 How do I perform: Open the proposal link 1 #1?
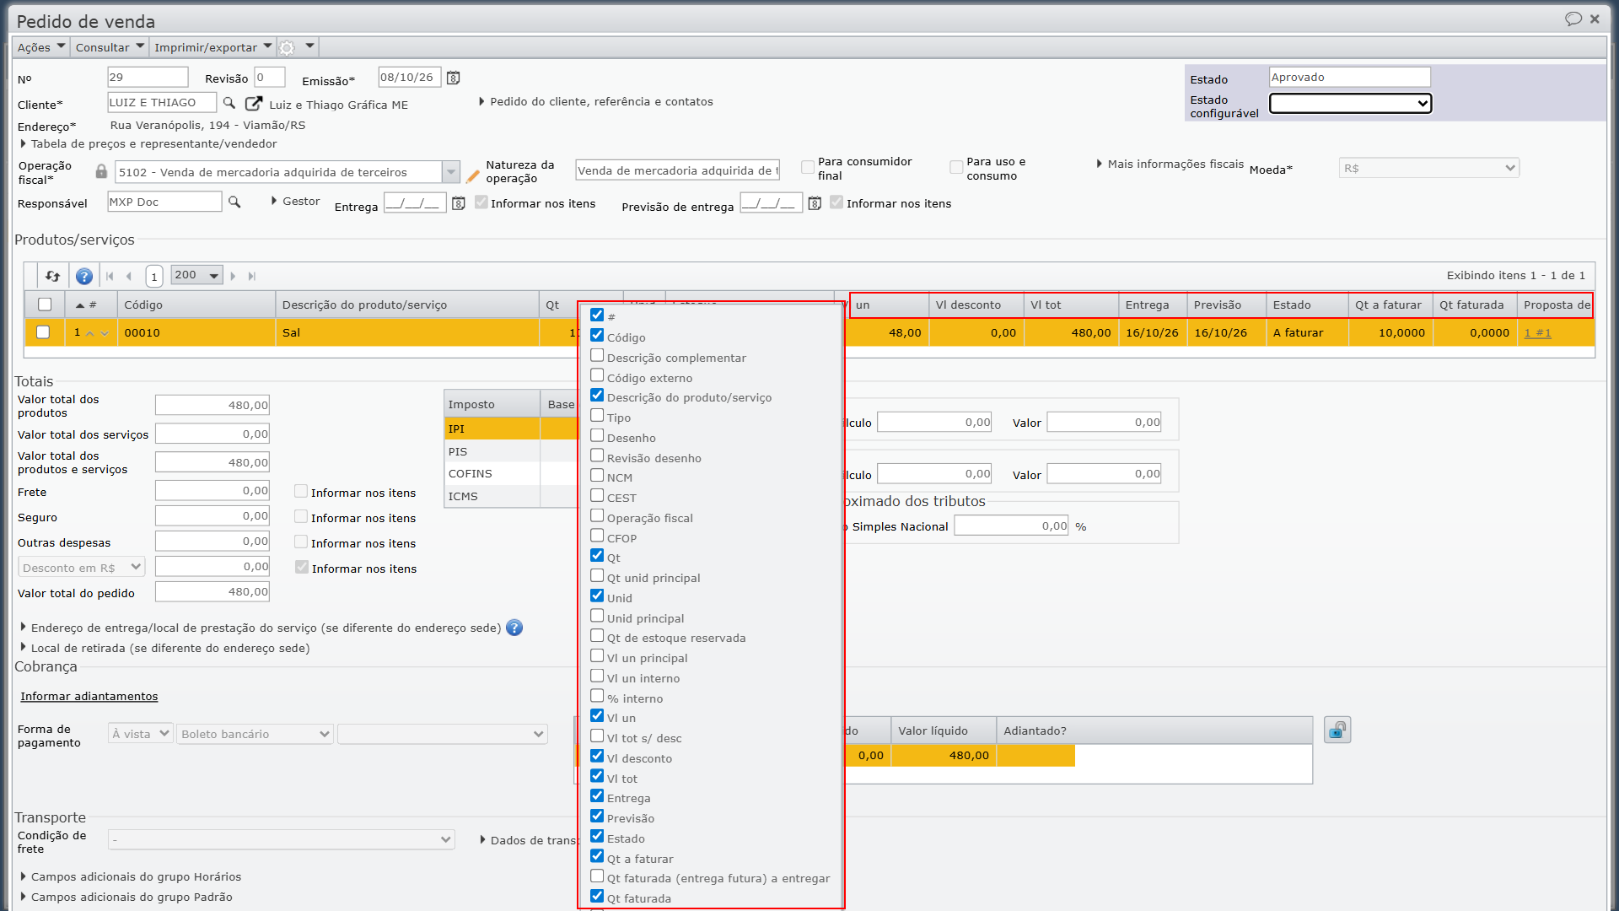click(x=1537, y=333)
